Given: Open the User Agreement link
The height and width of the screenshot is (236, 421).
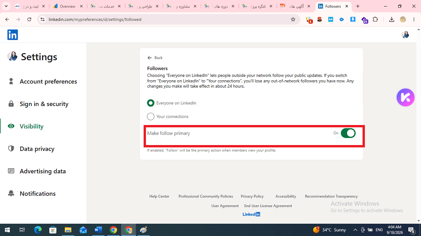Looking at the screenshot, I should tap(225, 206).
